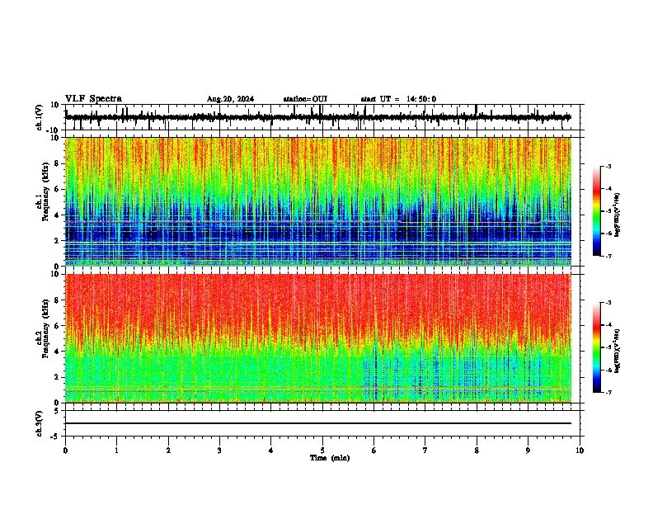The height and width of the screenshot is (505, 653).
Task: Click time axis tick label "10"
Action: click(x=580, y=451)
